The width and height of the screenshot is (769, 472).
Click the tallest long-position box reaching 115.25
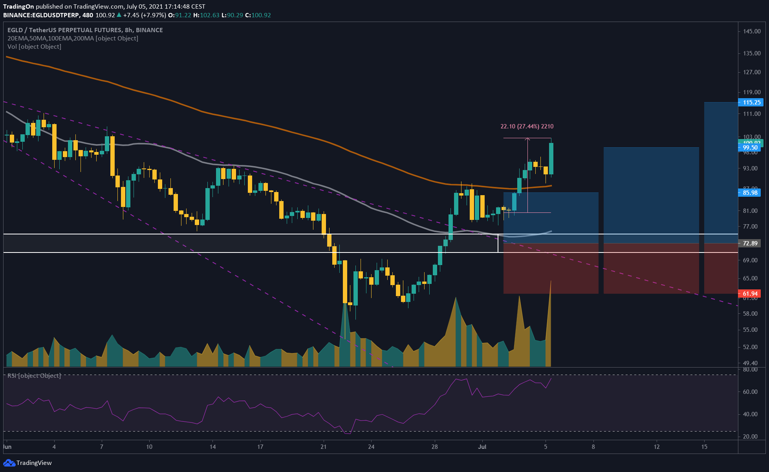[x=721, y=173]
